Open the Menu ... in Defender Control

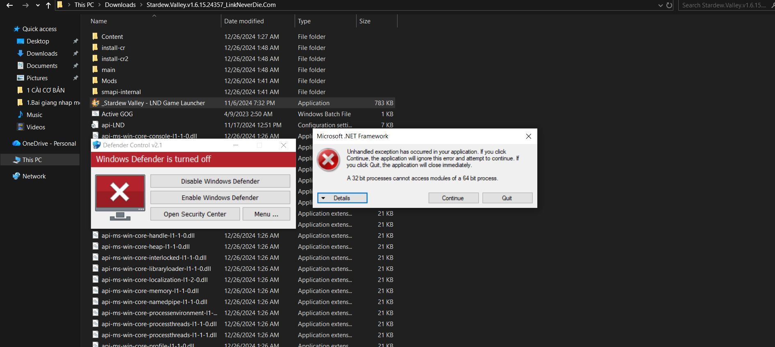click(x=266, y=214)
